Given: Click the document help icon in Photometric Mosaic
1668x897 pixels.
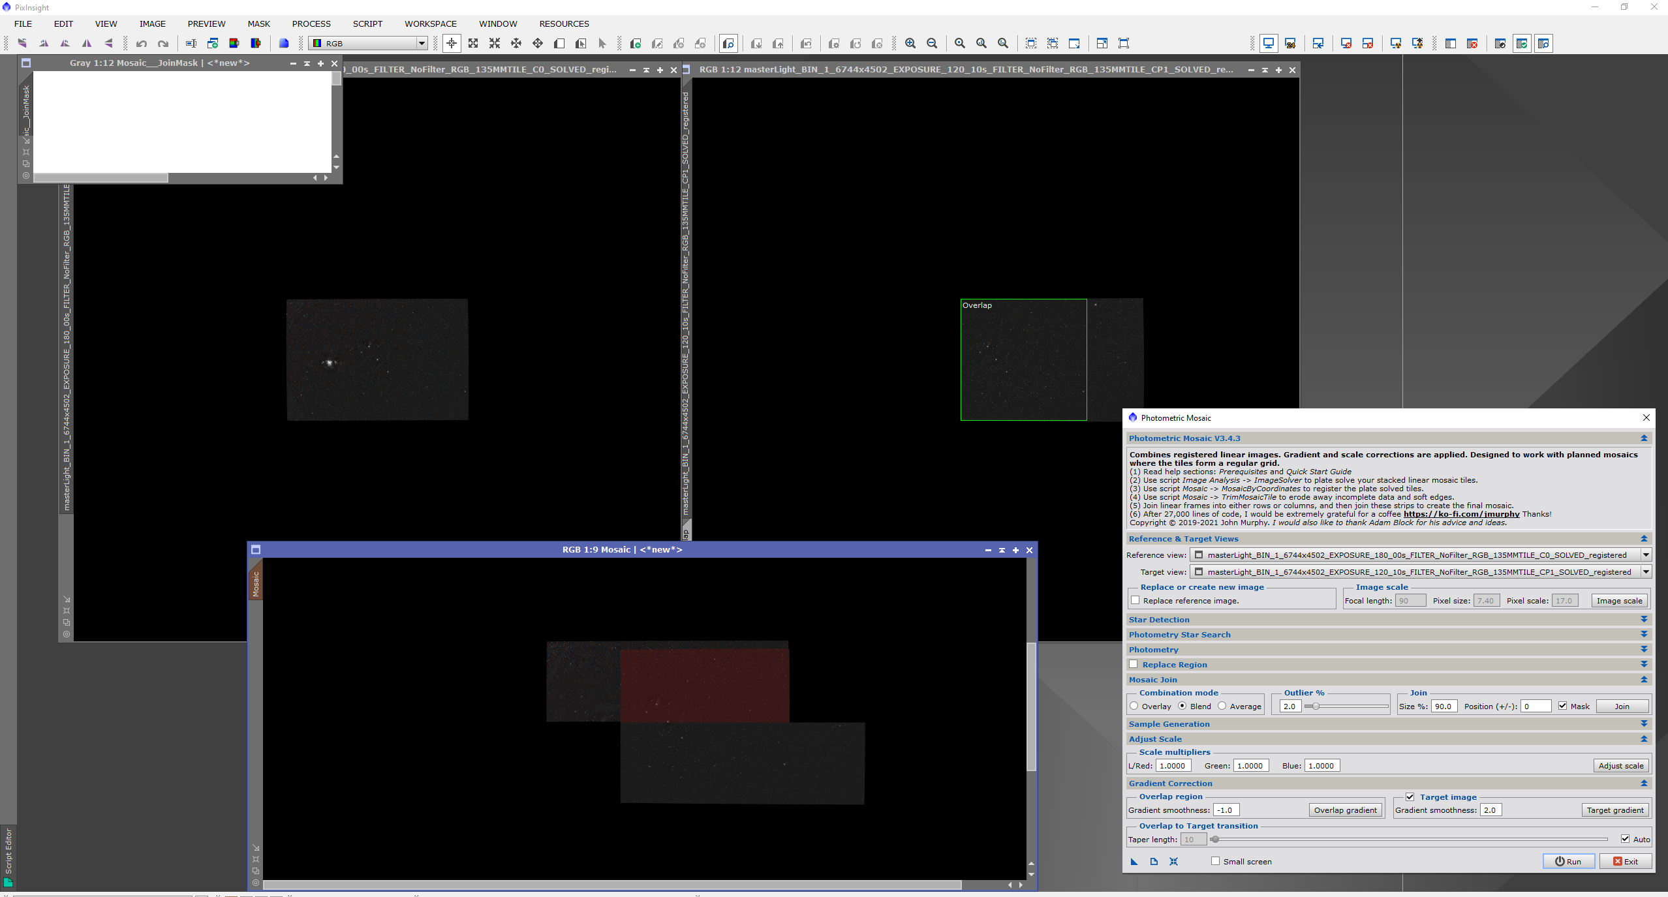Looking at the screenshot, I should click(1154, 861).
